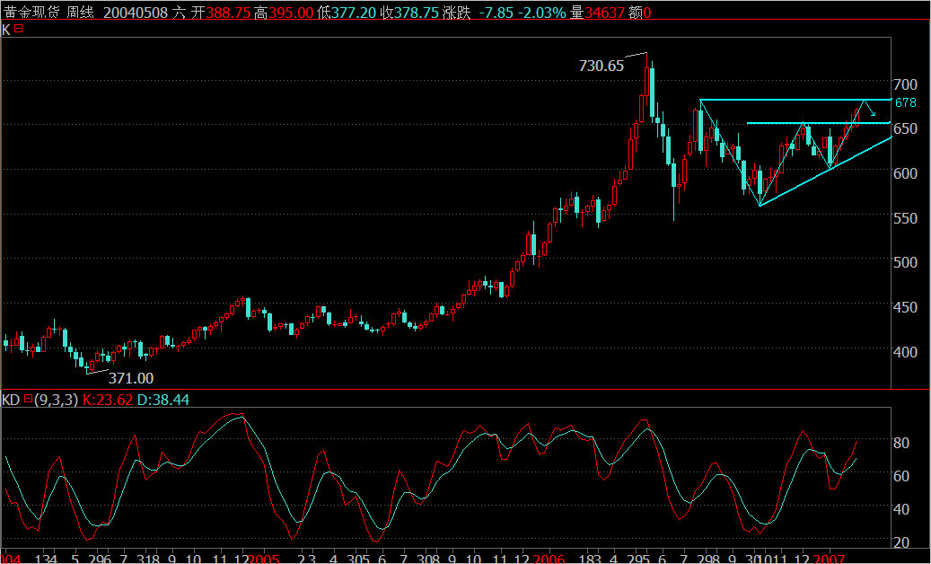
Task: Click the 550 price axis label
Action: coord(906,218)
